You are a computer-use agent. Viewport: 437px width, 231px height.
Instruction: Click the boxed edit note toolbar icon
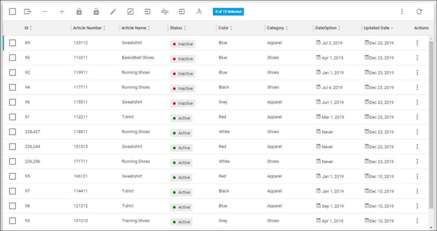coord(131,12)
